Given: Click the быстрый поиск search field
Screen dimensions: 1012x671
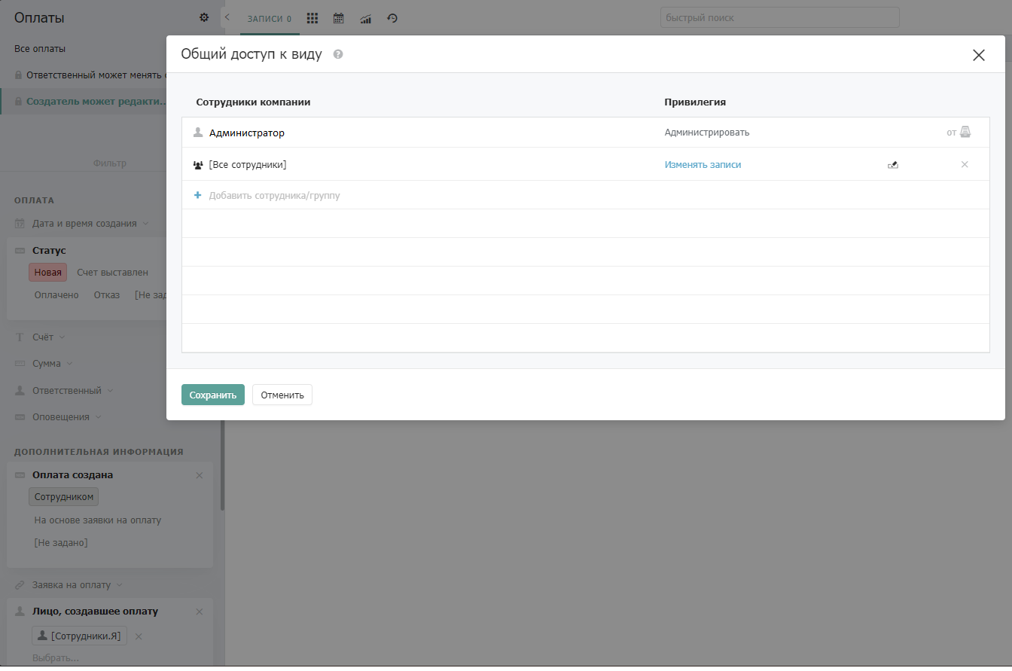Looking at the screenshot, I should tap(780, 17).
